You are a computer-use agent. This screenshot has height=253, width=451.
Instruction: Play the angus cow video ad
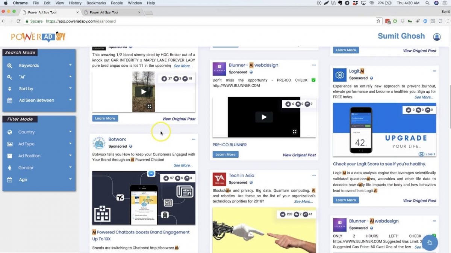143,91
